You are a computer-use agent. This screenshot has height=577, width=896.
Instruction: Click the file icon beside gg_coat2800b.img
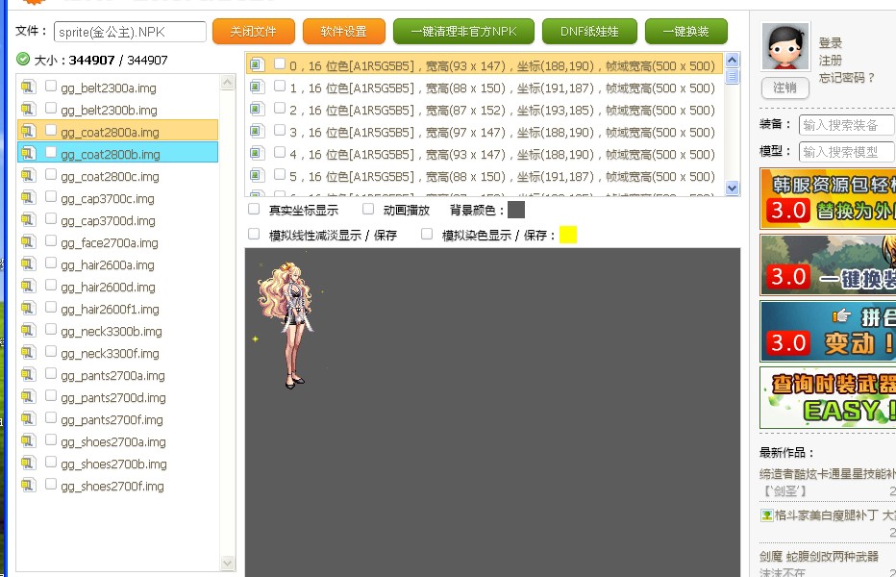pos(28,153)
